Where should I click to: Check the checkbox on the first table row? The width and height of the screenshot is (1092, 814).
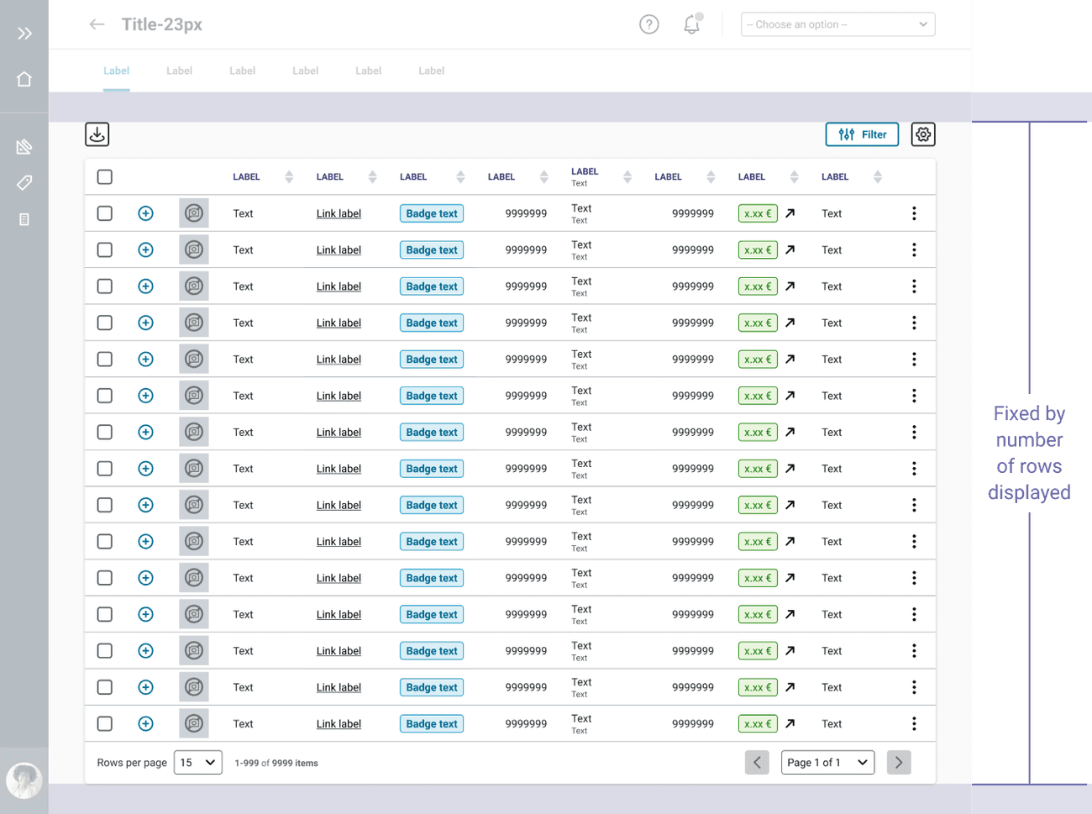tap(104, 213)
